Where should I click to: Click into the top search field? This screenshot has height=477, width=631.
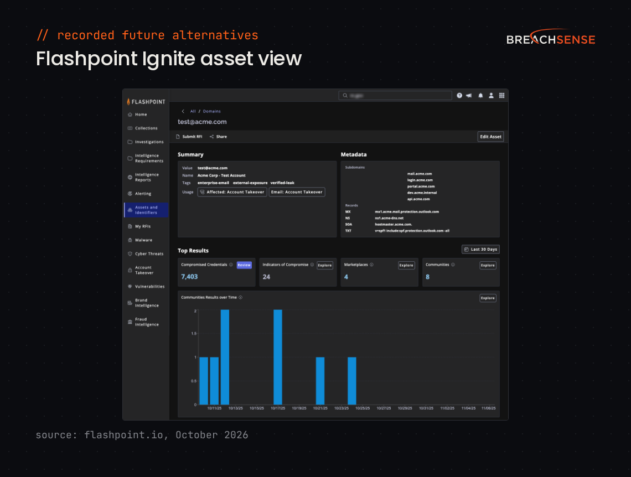click(395, 95)
